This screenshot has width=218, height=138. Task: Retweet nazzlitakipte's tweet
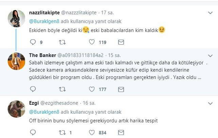(62, 42)
